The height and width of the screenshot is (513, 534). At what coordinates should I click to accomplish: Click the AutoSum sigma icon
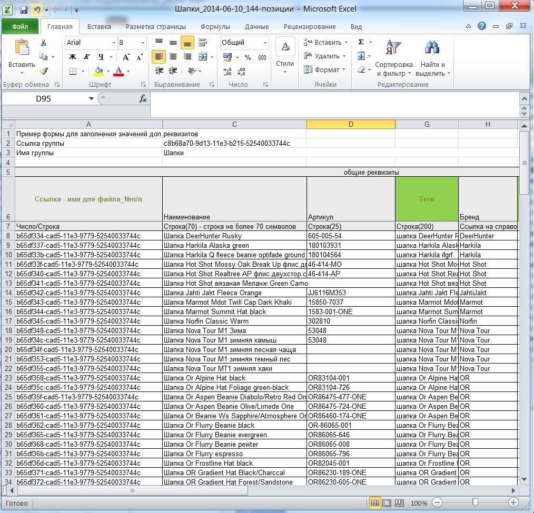click(x=361, y=42)
